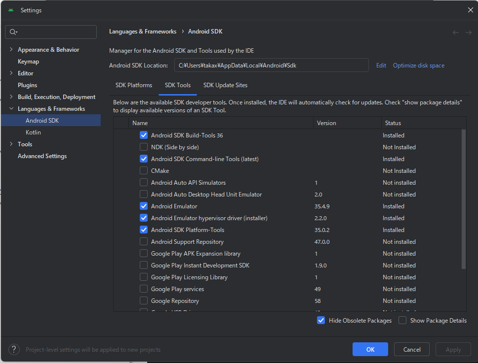The height and width of the screenshot is (363, 478).
Task: Uncheck Android Emulator checkbox
Action: pyautogui.click(x=144, y=206)
